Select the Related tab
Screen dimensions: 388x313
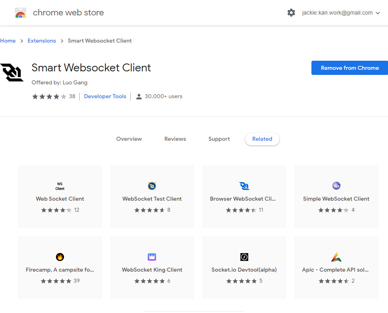[262, 139]
